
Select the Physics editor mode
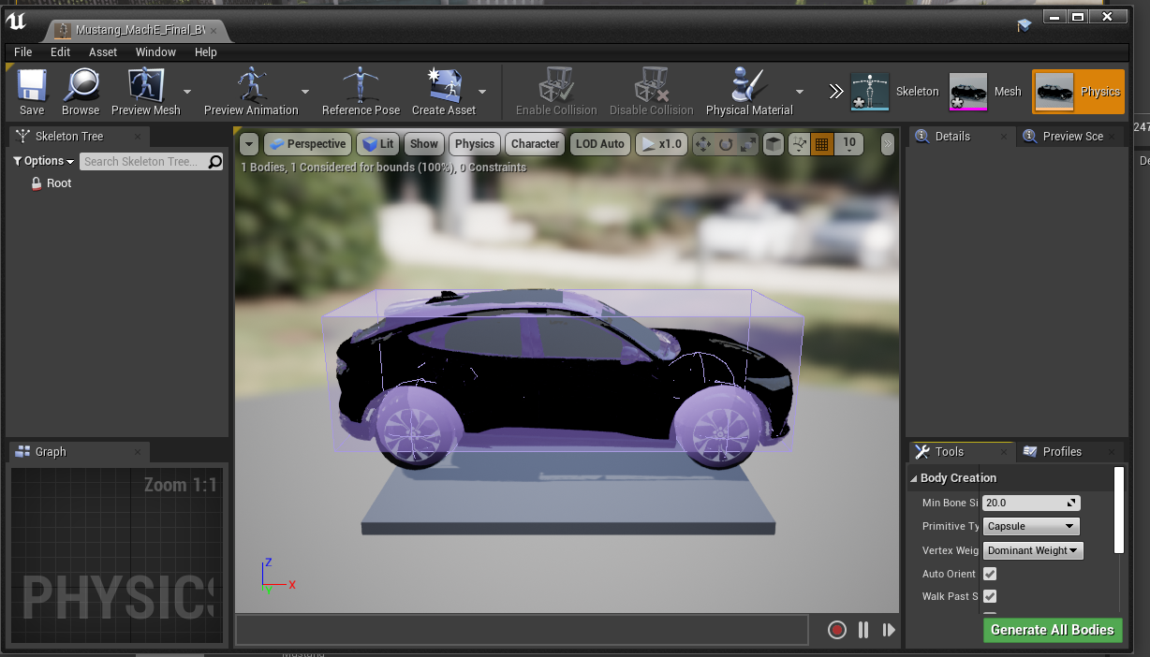click(x=1078, y=92)
